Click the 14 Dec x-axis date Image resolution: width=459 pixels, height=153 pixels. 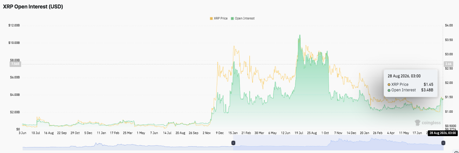(352, 133)
